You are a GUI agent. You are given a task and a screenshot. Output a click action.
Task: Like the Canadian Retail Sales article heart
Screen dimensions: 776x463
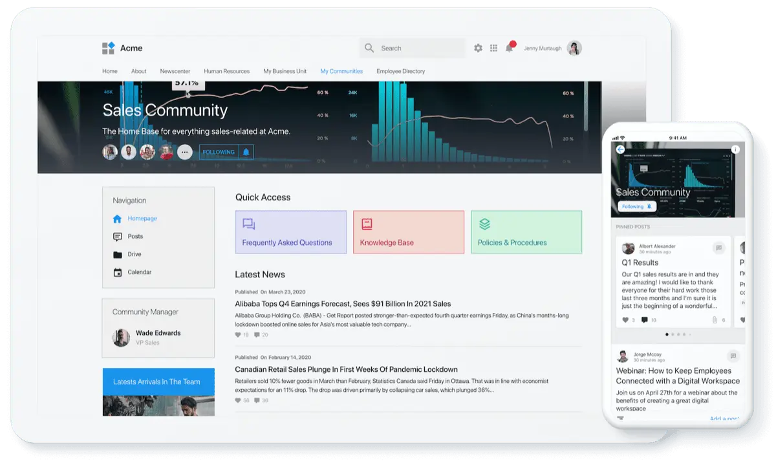(x=238, y=400)
